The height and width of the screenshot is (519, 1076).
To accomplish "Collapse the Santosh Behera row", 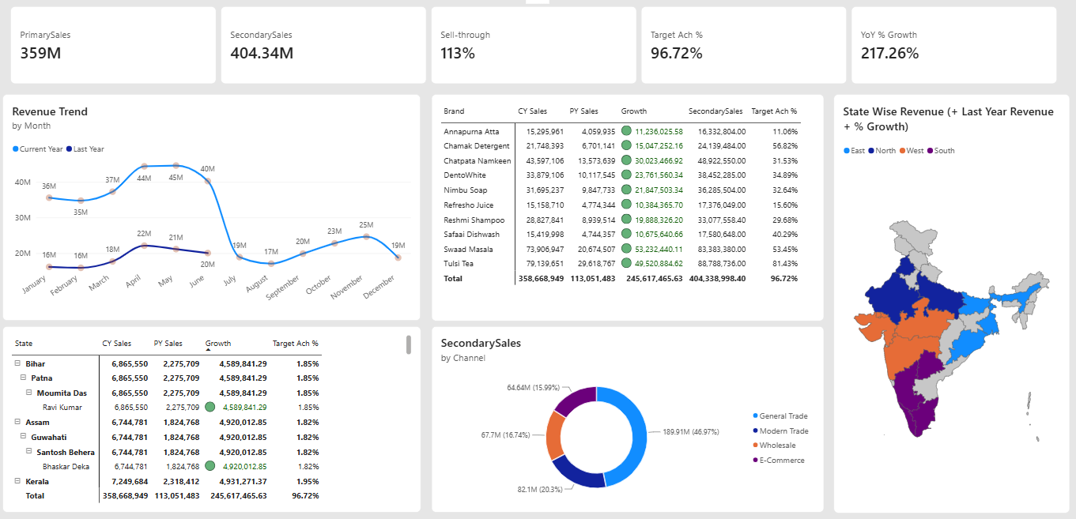I will tap(28, 452).
